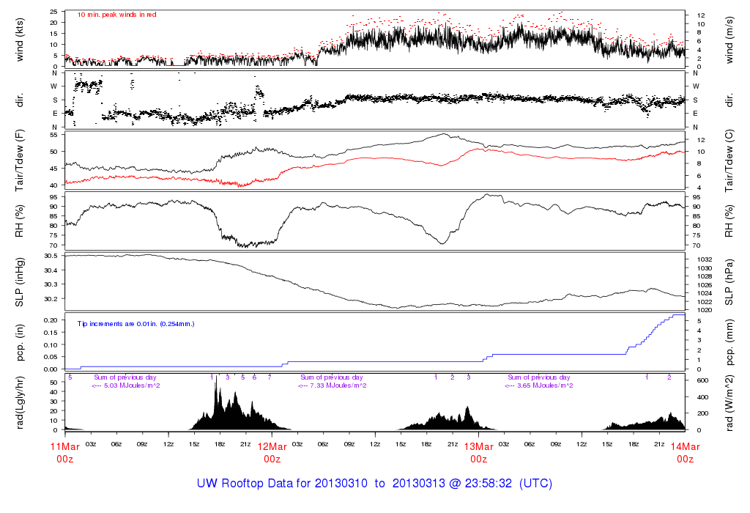Click the '3.65 MJoules/m^2' sum label
Image resolution: width=750 pixels, height=513 pixels.
pyautogui.click(x=545, y=385)
